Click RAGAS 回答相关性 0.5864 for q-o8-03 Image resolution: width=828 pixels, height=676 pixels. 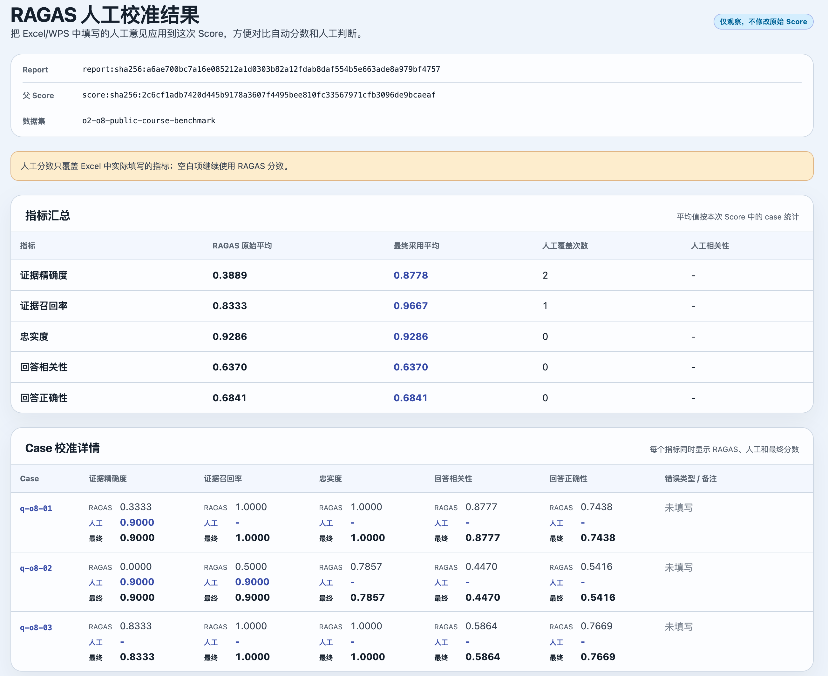pyautogui.click(x=481, y=626)
